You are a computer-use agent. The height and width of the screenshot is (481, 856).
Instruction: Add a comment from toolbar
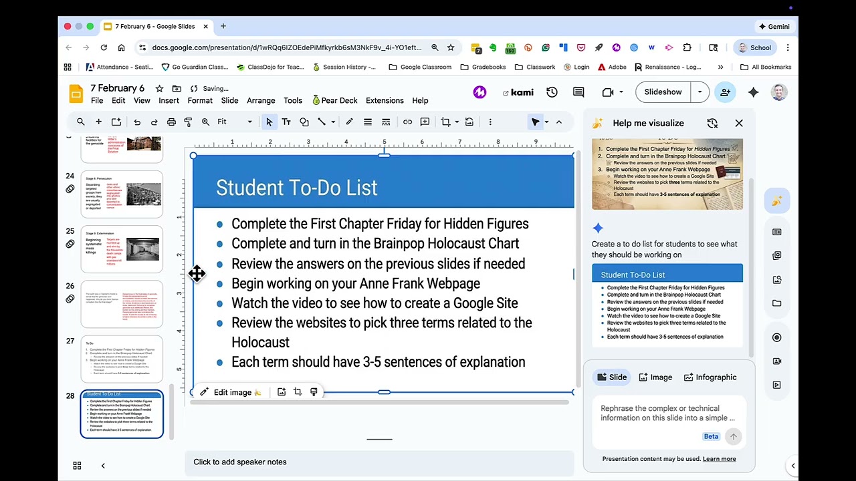point(425,122)
